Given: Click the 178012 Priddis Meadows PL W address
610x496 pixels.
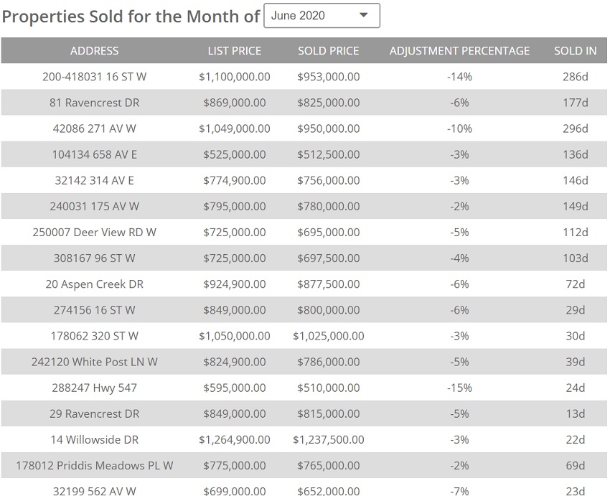Looking at the screenshot, I should click(95, 465).
